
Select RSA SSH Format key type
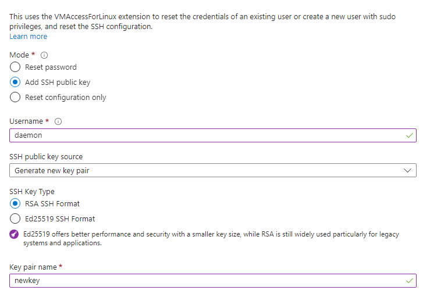click(x=15, y=204)
